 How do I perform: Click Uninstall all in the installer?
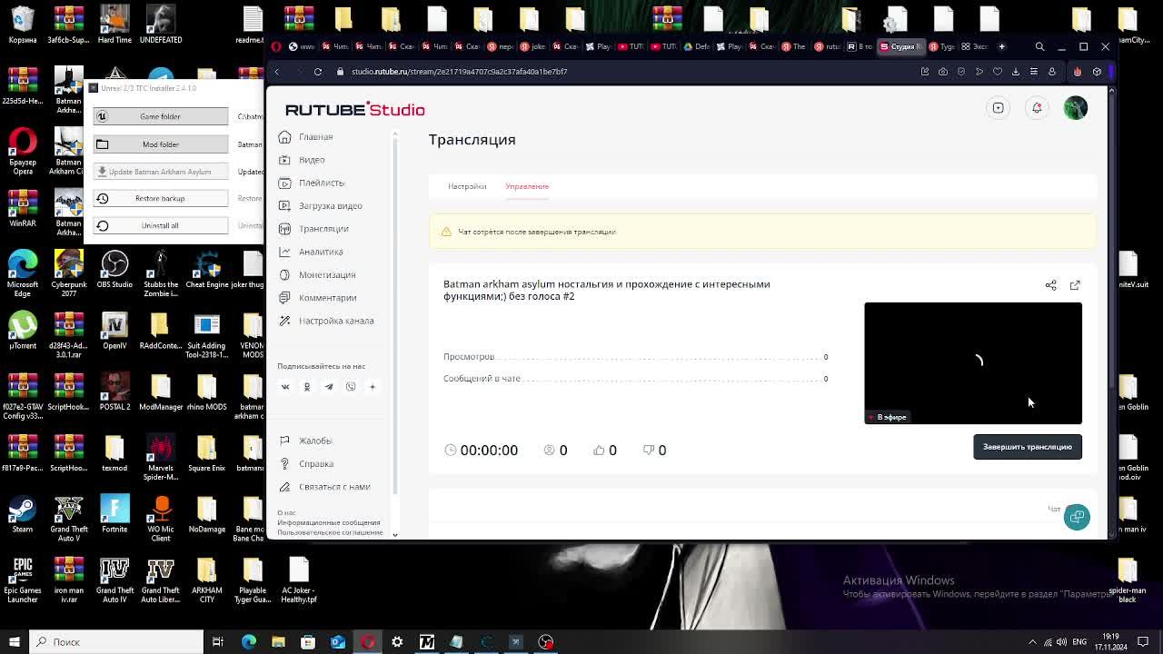coord(160,225)
